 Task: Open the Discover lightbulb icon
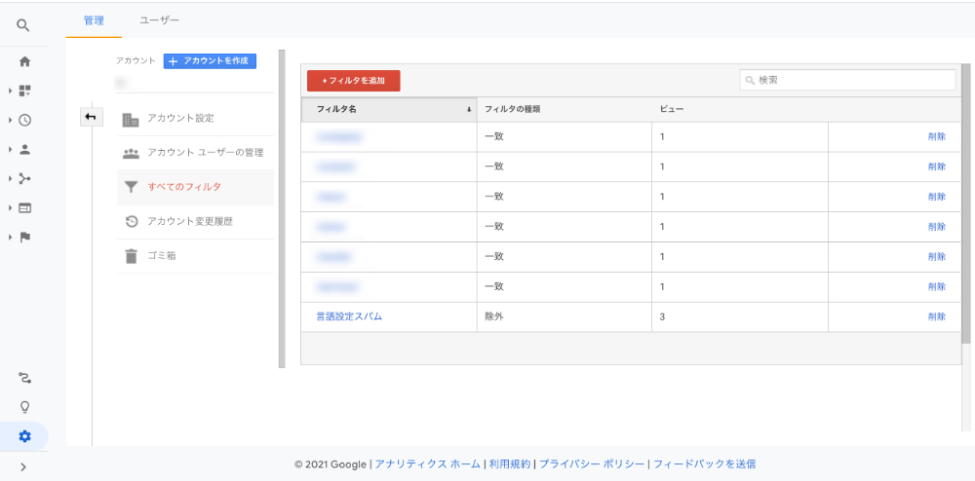25,407
